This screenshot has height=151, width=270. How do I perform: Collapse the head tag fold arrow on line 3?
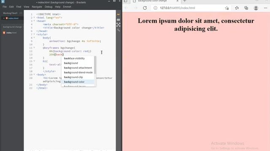pos(34,21)
